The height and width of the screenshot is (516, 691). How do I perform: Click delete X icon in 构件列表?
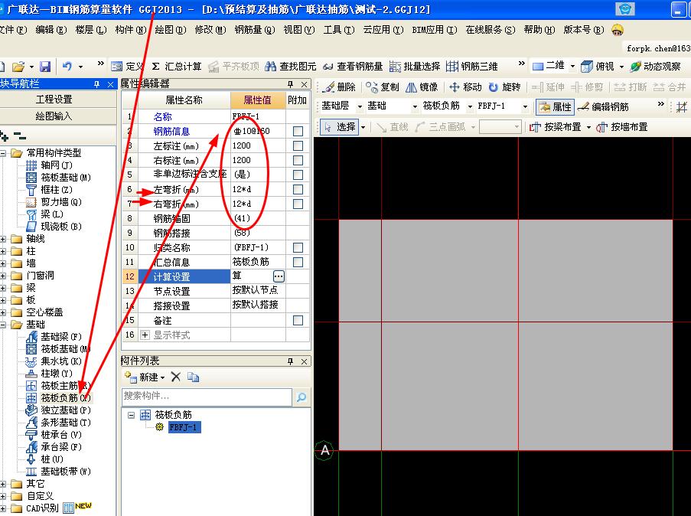click(x=176, y=377)
